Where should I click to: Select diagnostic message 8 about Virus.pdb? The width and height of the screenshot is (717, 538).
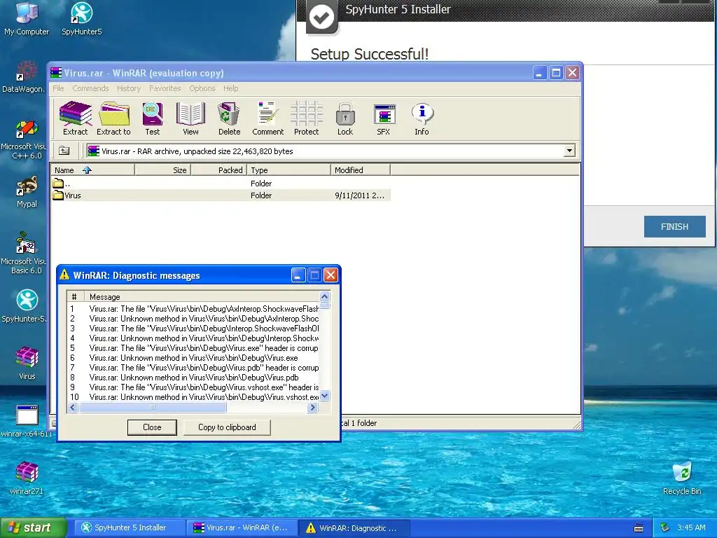coord(193,378)
